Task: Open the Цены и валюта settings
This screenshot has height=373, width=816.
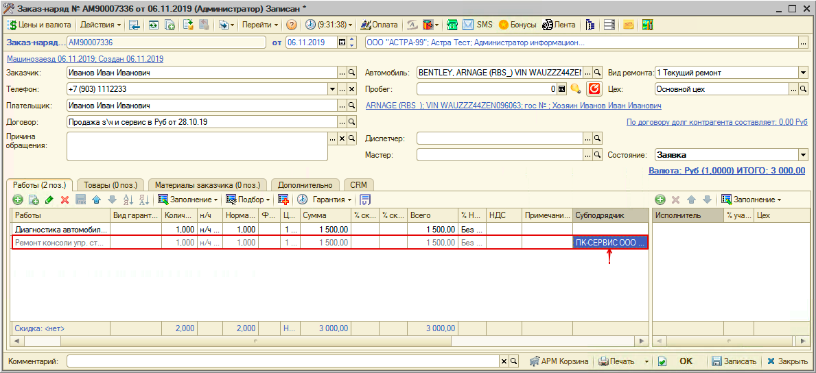Action: 39,25
